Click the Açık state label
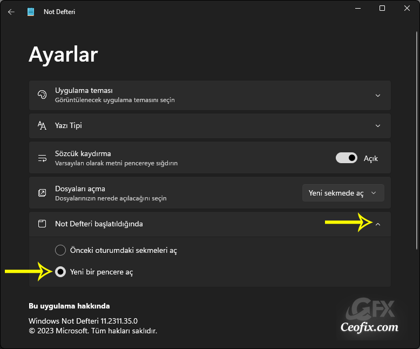The image size is (420, 349). pyautogui.click(x=371, y=158)
